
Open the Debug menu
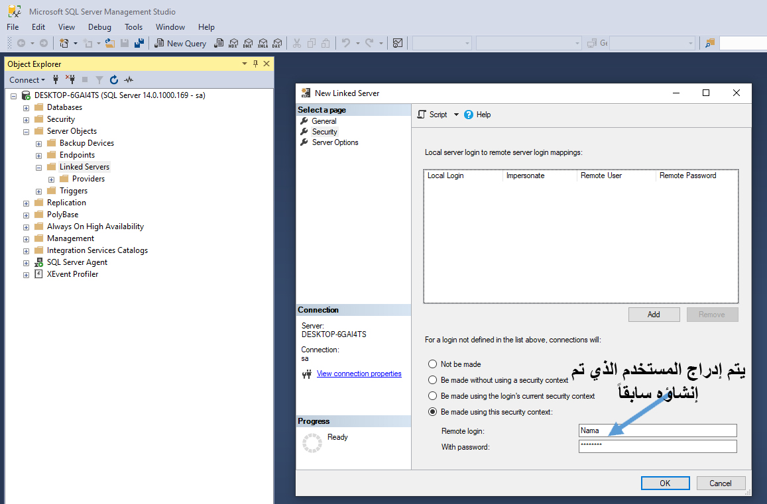(100, 27)
